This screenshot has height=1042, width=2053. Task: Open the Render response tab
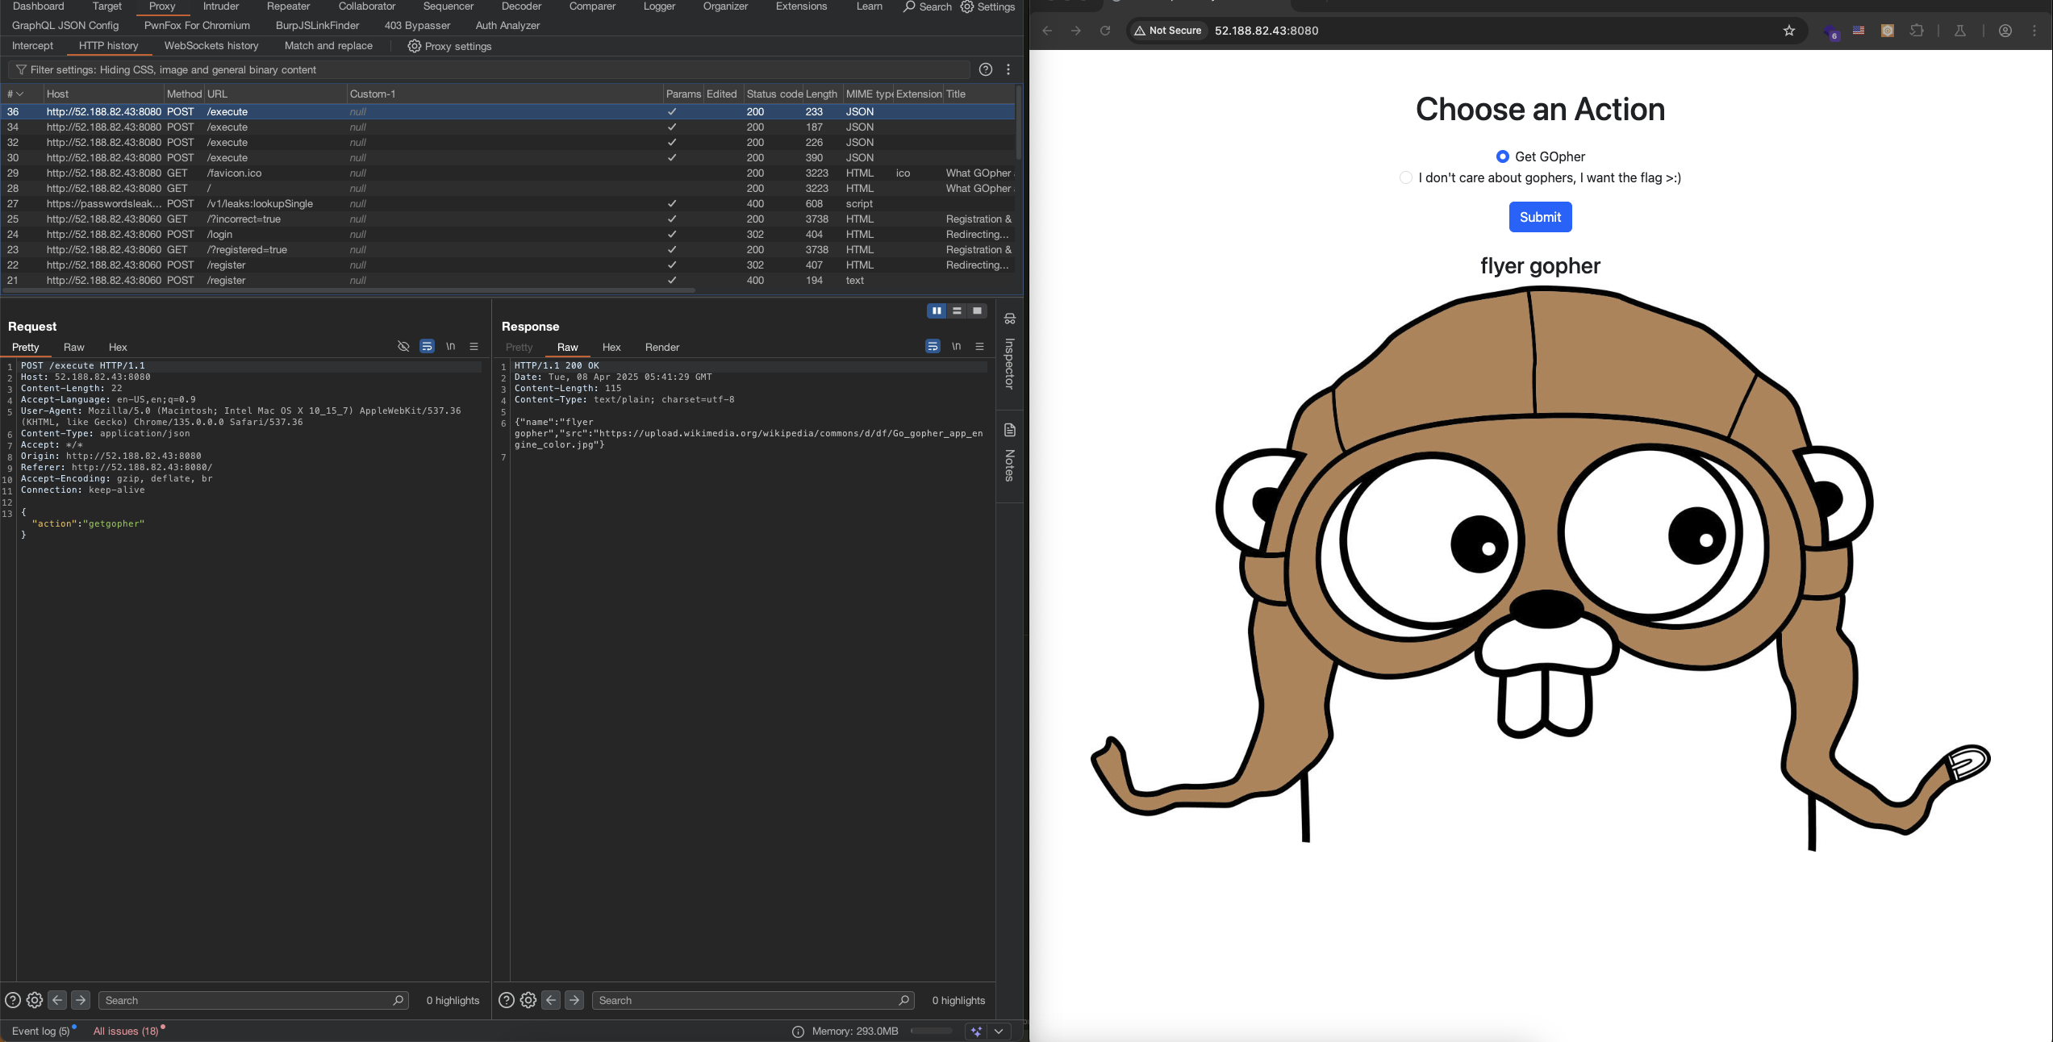tap(662, 348)
